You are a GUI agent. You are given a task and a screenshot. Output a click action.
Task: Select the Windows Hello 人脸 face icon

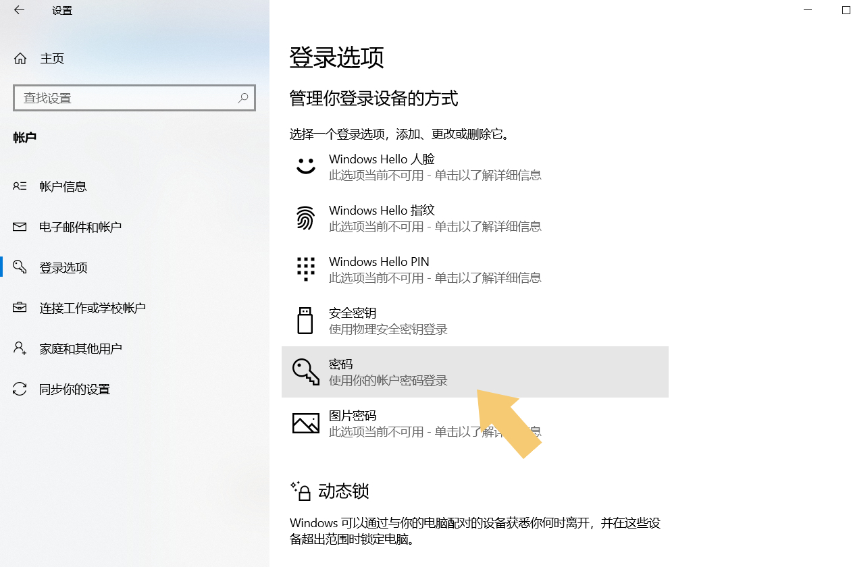tap(305, 165)
